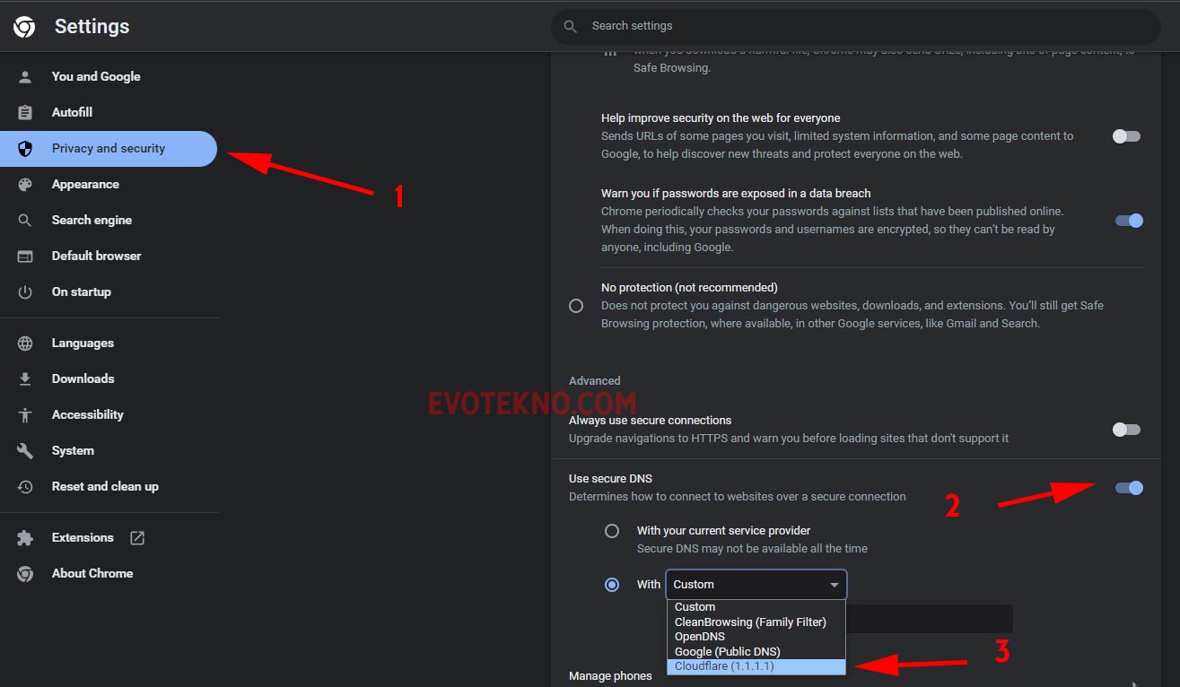Select the With custom provider radio button
The height and width of the screenshot is (687, 1180).
(x=612, y=585)
